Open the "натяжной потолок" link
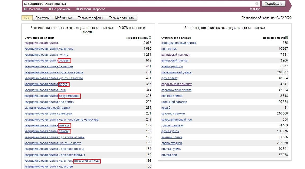 (174, 102)
